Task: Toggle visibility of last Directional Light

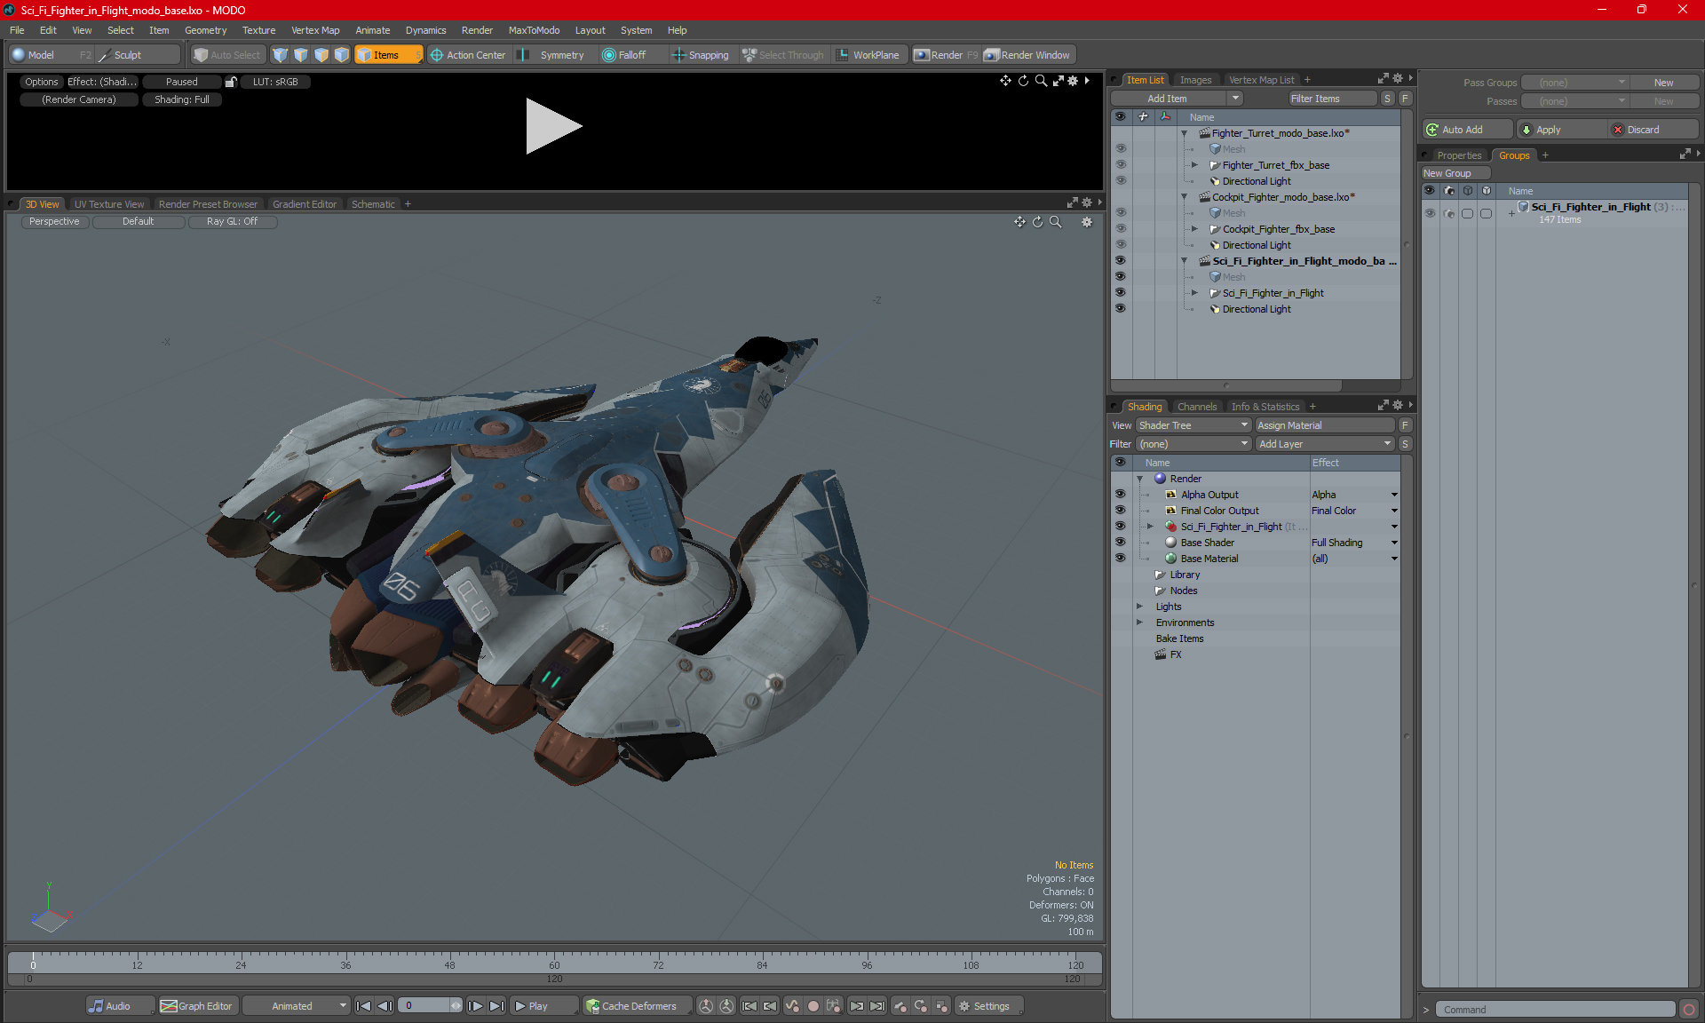Action: pos(1121,309)
